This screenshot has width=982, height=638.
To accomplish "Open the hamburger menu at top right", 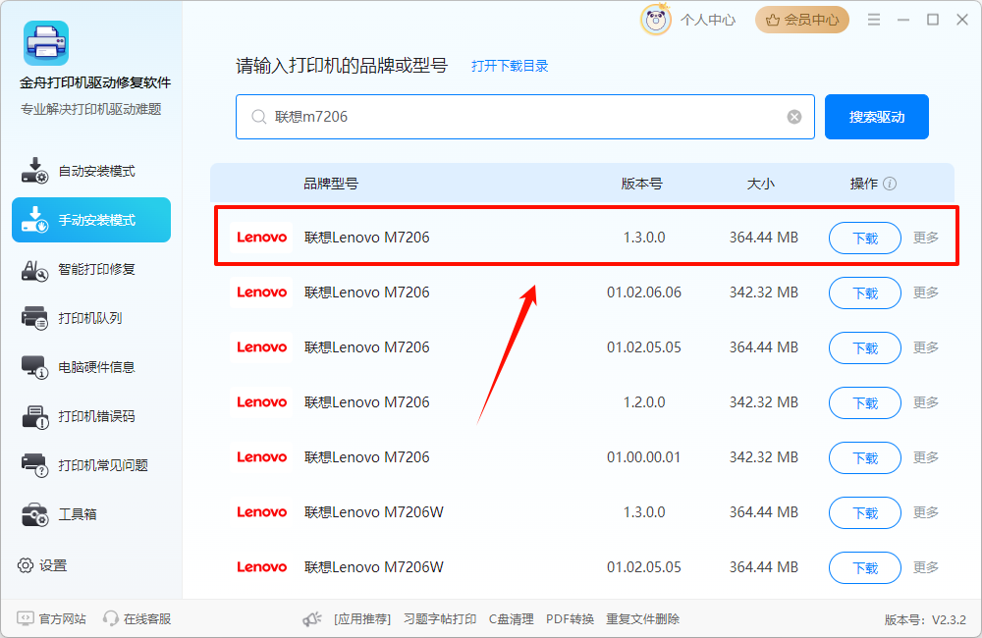I will (873, 19).
